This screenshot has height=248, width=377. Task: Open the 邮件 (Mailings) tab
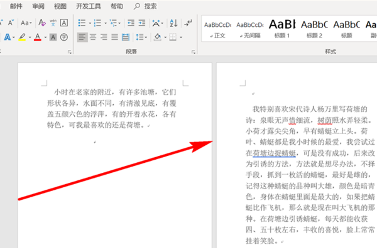16,6
